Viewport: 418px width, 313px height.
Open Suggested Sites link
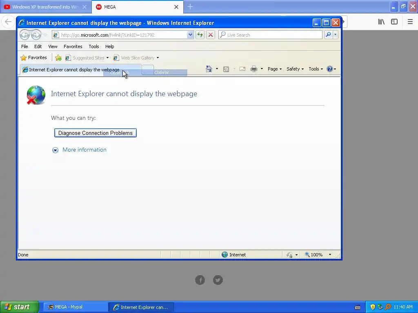tap(85, 58)
